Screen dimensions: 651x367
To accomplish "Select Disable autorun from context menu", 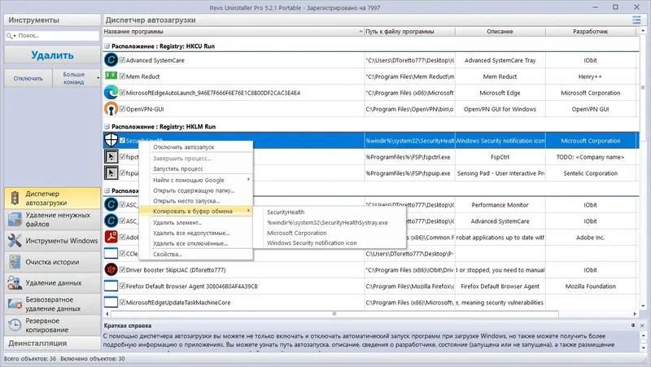I will [195, 147].
